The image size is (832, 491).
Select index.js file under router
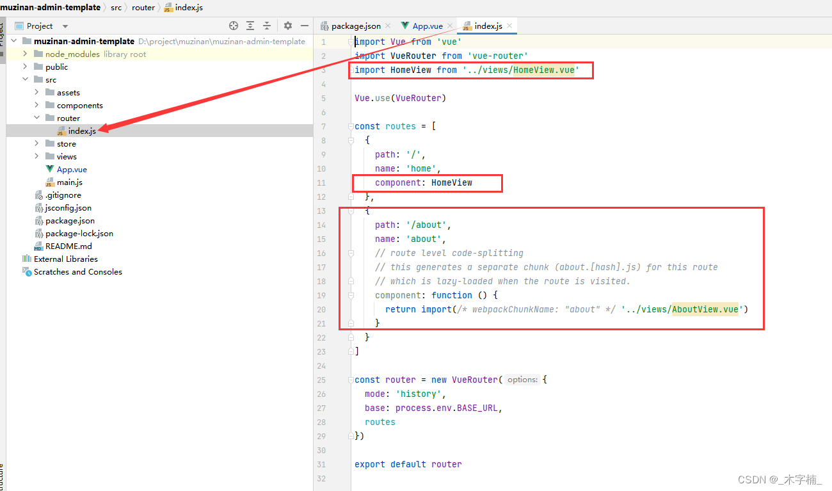click(x=82, y=131)
